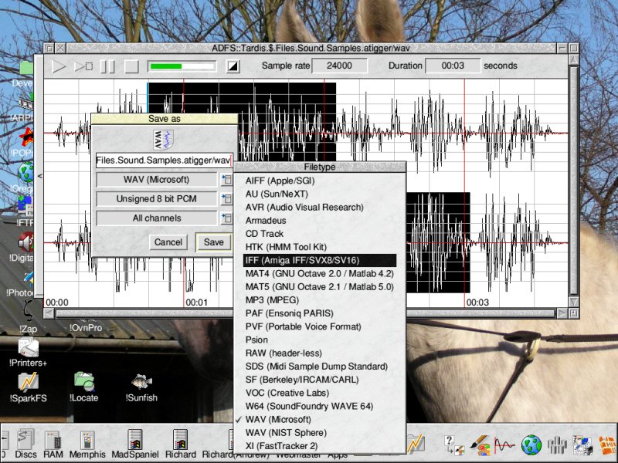The height and width of the screenshot is (463, 618).
Task: Stop playback using the square Stop button
Action: click(x=131, y=66)
